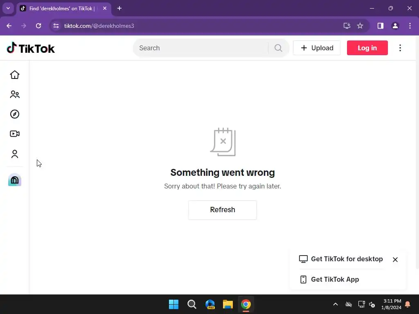
Task: Open the Profile sidebar icon
Action: pyautogui.click(x=15, y=154)
